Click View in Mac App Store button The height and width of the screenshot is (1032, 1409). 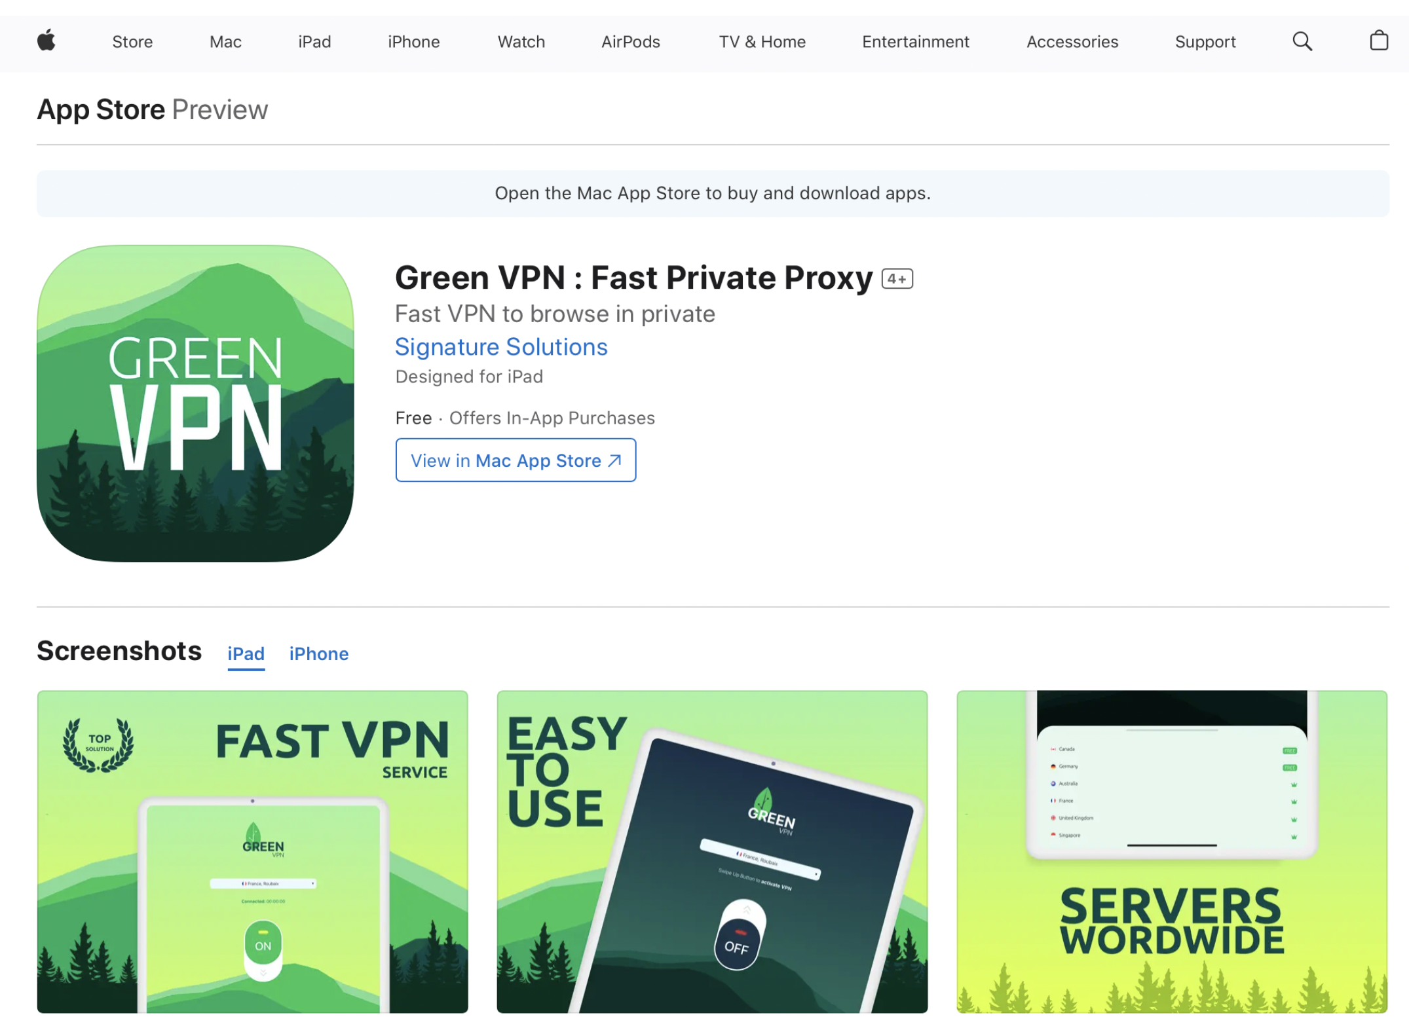(x=516, y=460)
